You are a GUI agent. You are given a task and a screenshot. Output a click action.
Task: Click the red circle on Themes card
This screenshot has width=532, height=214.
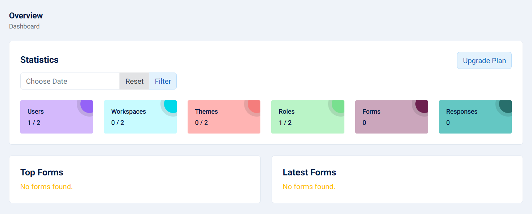[255, 106]
